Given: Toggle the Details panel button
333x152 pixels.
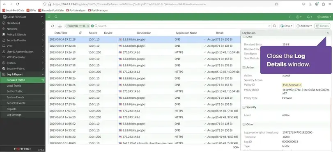Looking at the screenshot, I should [322, 26].
